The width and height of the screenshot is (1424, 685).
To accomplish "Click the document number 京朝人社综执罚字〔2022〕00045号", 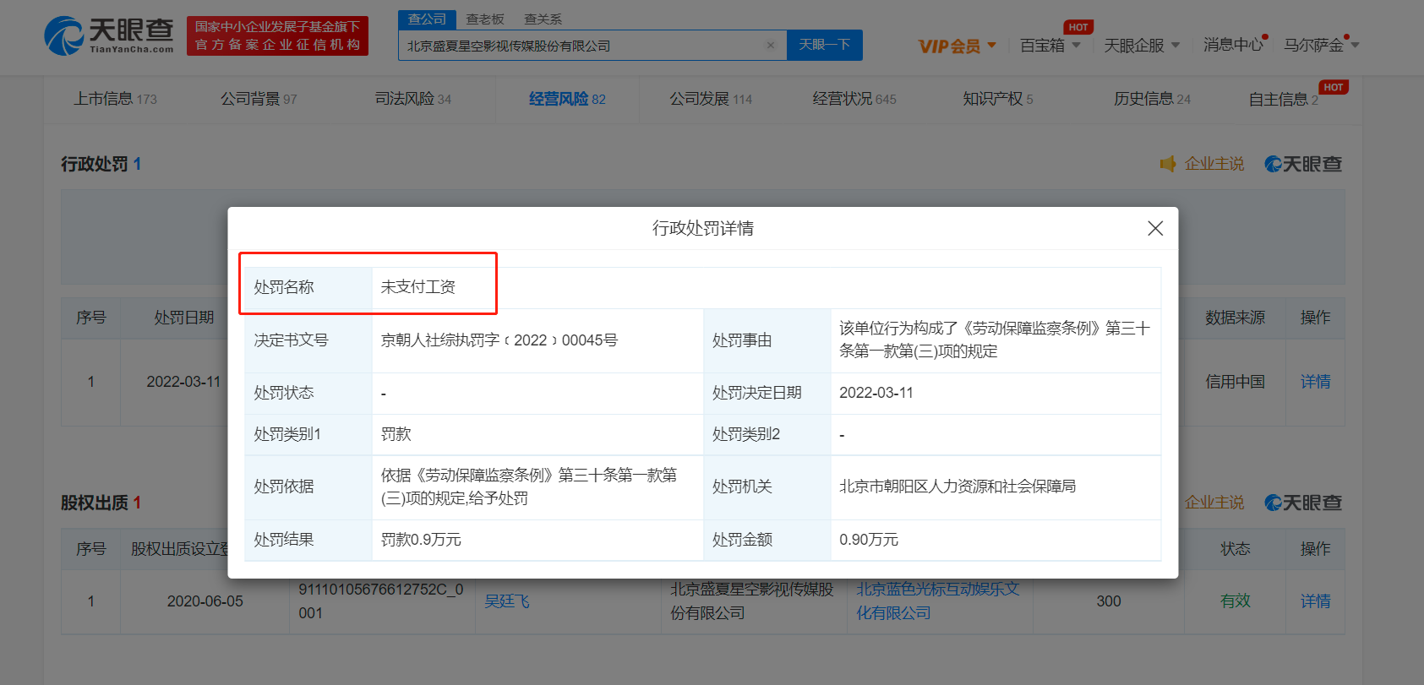I will coord(499,340).
